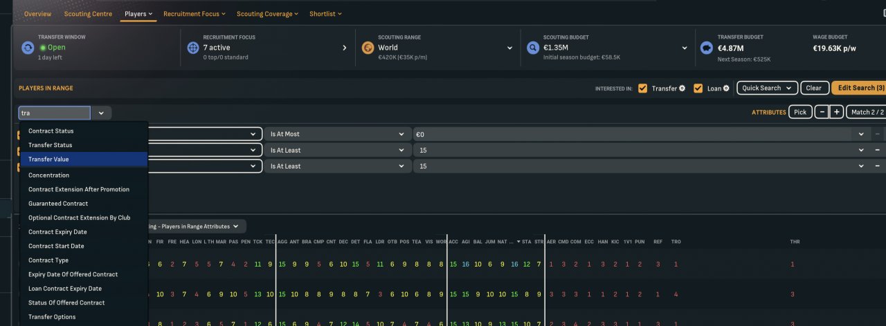This screenshot has width=886, height=326.
Task: Open the Loan interest settings gear
Action: [x=726, y=88]
